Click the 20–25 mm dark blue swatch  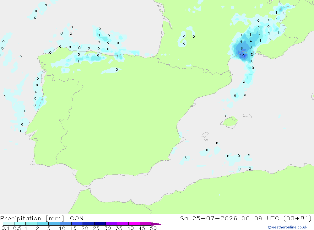pos(89,224)
